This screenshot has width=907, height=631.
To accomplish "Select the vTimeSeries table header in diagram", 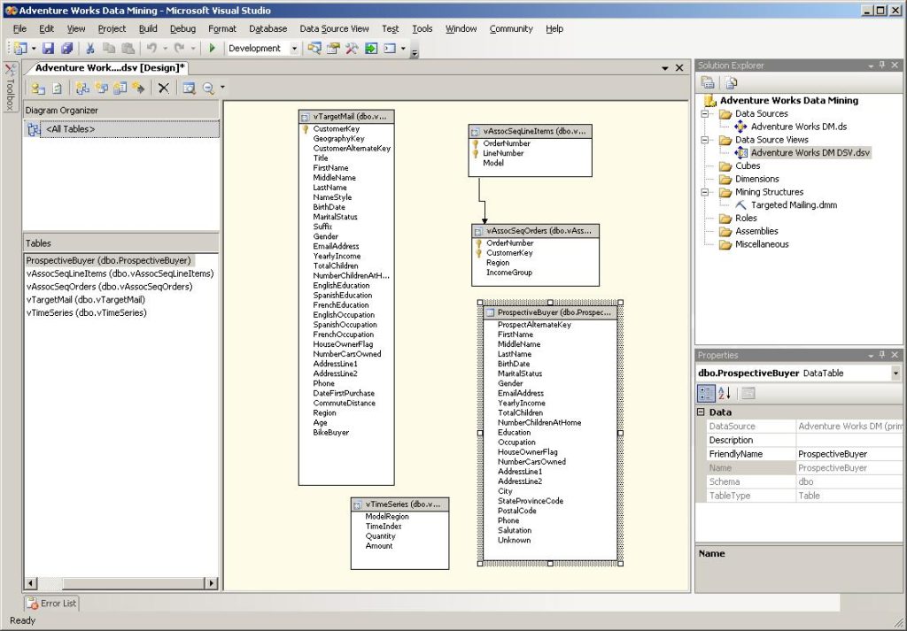I will tap(399, 504).
